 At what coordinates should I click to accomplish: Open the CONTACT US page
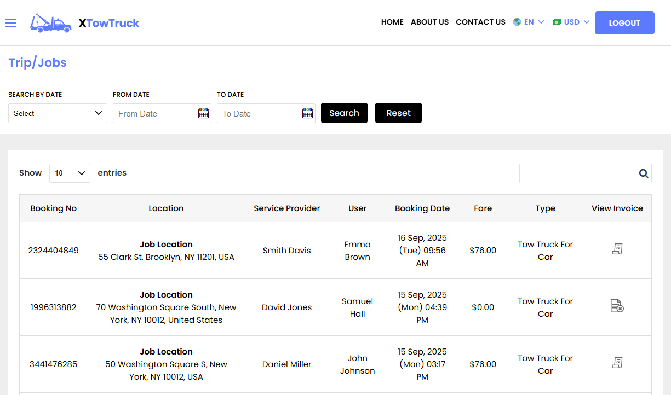[480, 22]
